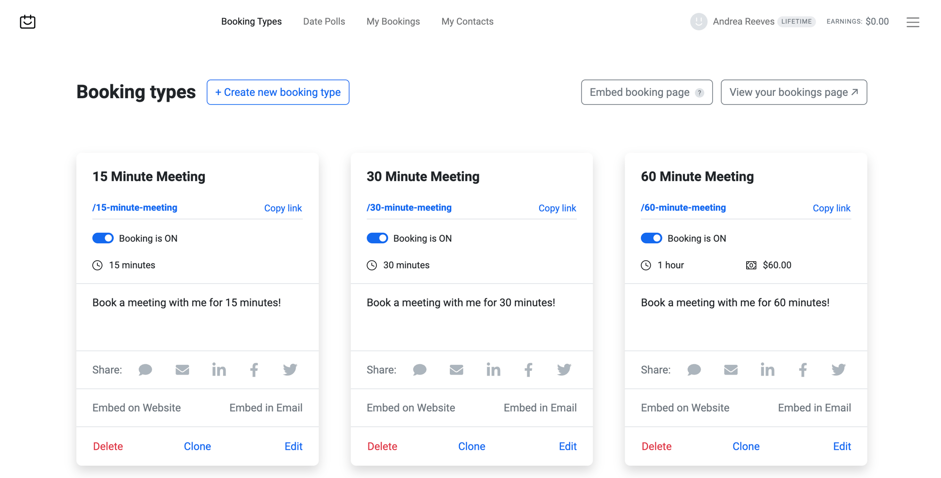Click the user avatar icon

(x=698, y=22)
